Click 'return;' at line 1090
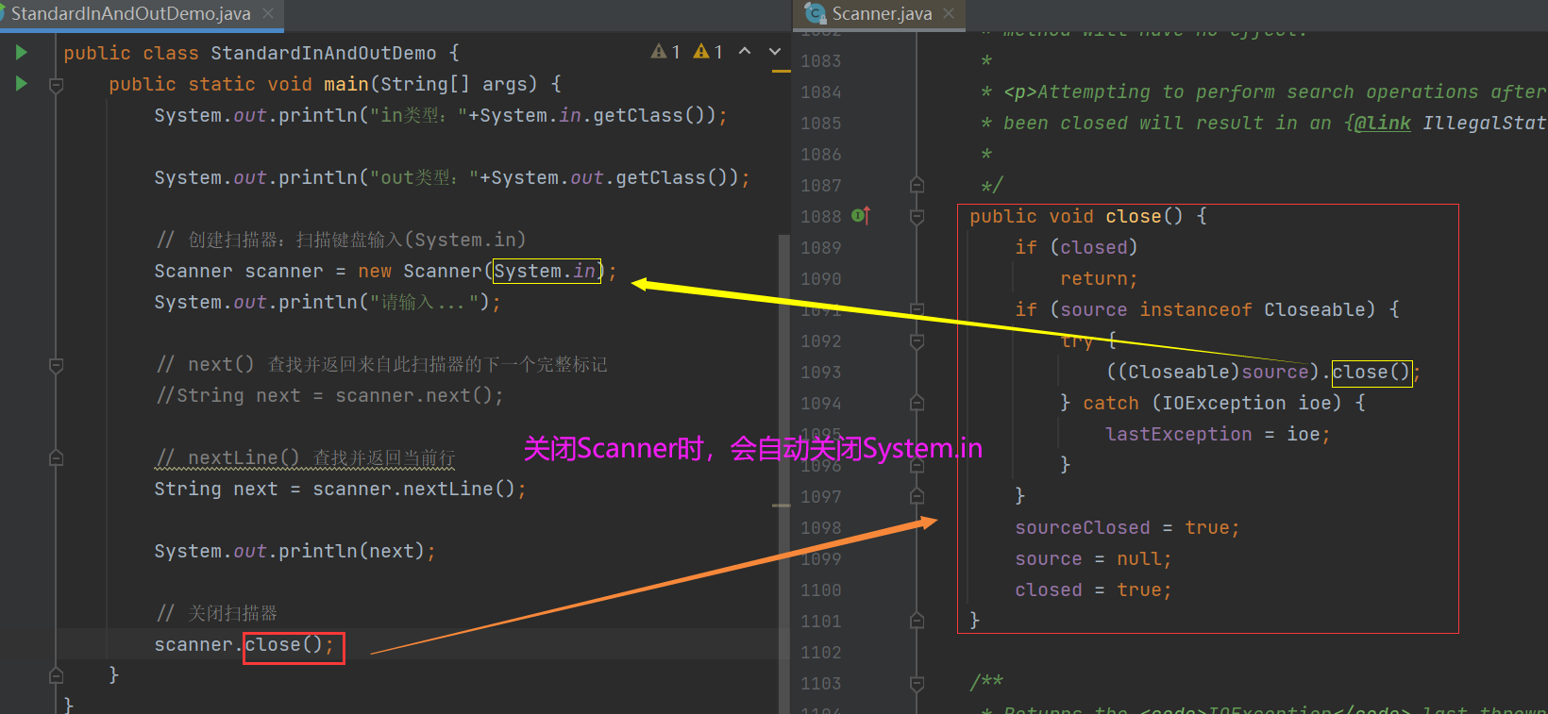 (x=1099, y=279)
